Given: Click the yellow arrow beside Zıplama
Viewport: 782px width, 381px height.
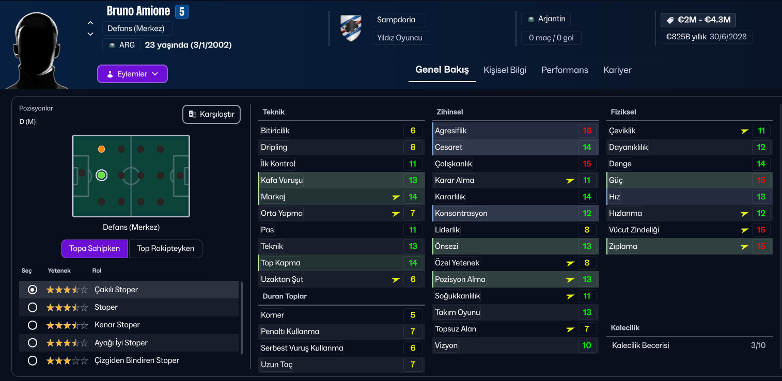Looking at the screenshot, I should (x=744, y=246).
